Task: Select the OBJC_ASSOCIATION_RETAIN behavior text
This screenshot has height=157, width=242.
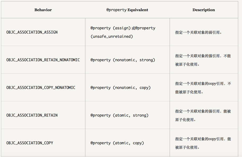Action: [x=32, y=115]
